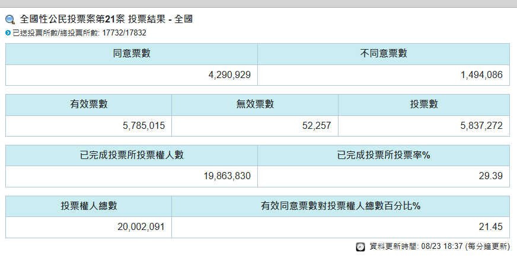
Task: Click the clock icon next to update time
Action: (x=360, y=247)
